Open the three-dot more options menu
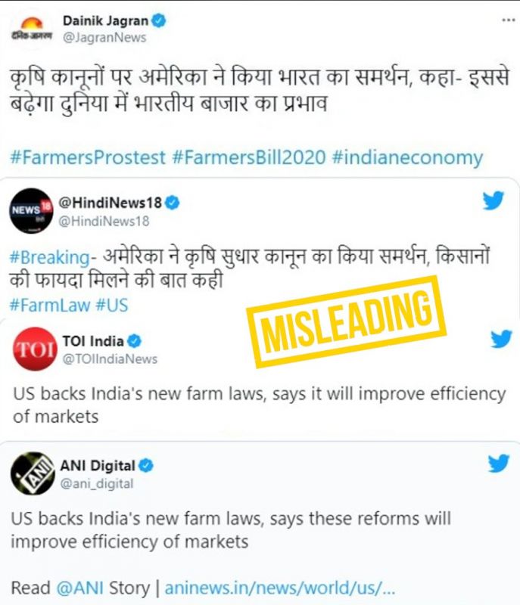This screenshot has height=605, width=520. [x=509, y=20]
